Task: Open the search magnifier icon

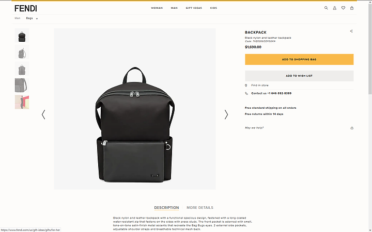Action: [326, 8]
